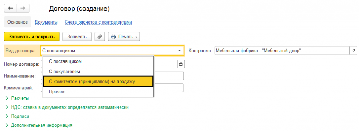Select С покупателем option
Image resolution: width=359 pixels, height=131 pixels.
[98, 71]
